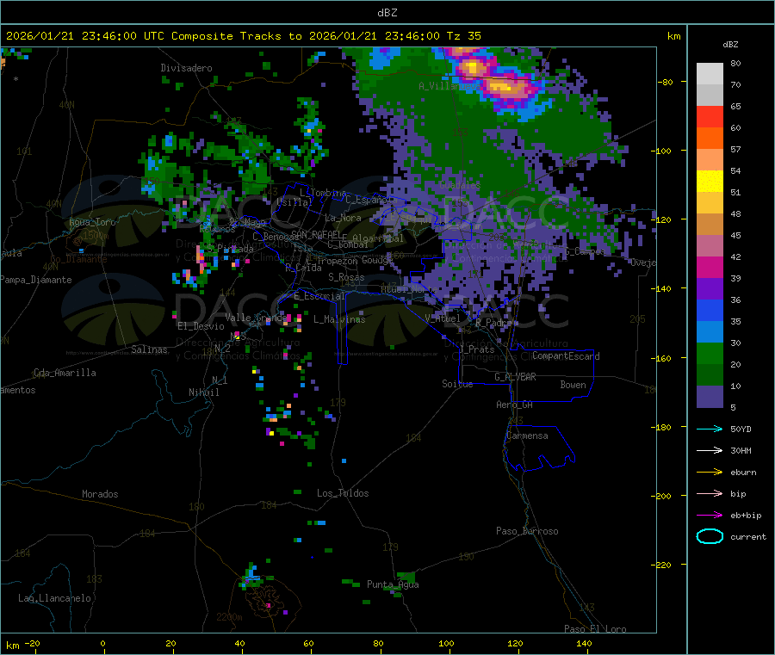This screenshot has height=655, width=775.
Task: Click the Morados place label
Action: pyautogui.click(x=100, y=494)
